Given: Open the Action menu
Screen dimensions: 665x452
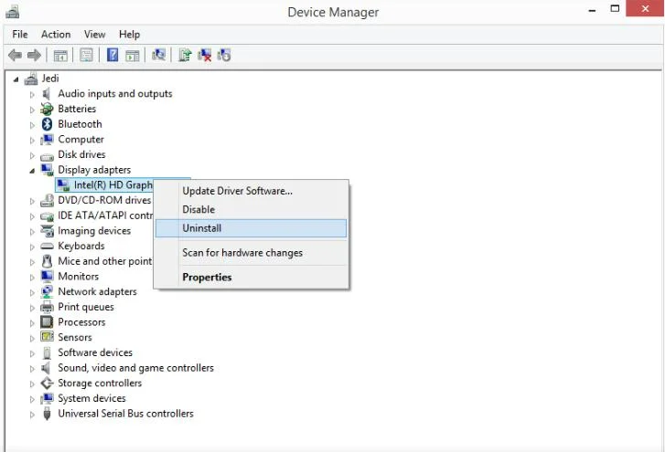Looking at the screenshot, I should tap(56, 35).
